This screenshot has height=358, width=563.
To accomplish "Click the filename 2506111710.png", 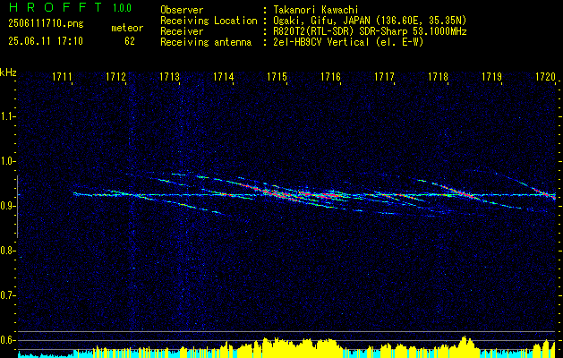I will click(46, 24).
